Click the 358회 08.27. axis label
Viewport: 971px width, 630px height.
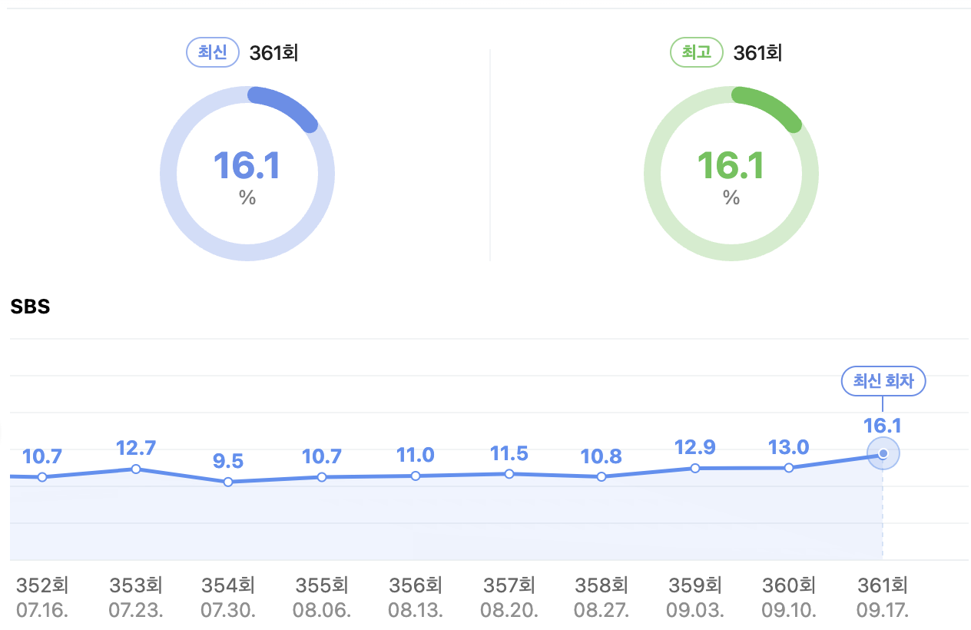pyautogui.click(x=601, y=598)
